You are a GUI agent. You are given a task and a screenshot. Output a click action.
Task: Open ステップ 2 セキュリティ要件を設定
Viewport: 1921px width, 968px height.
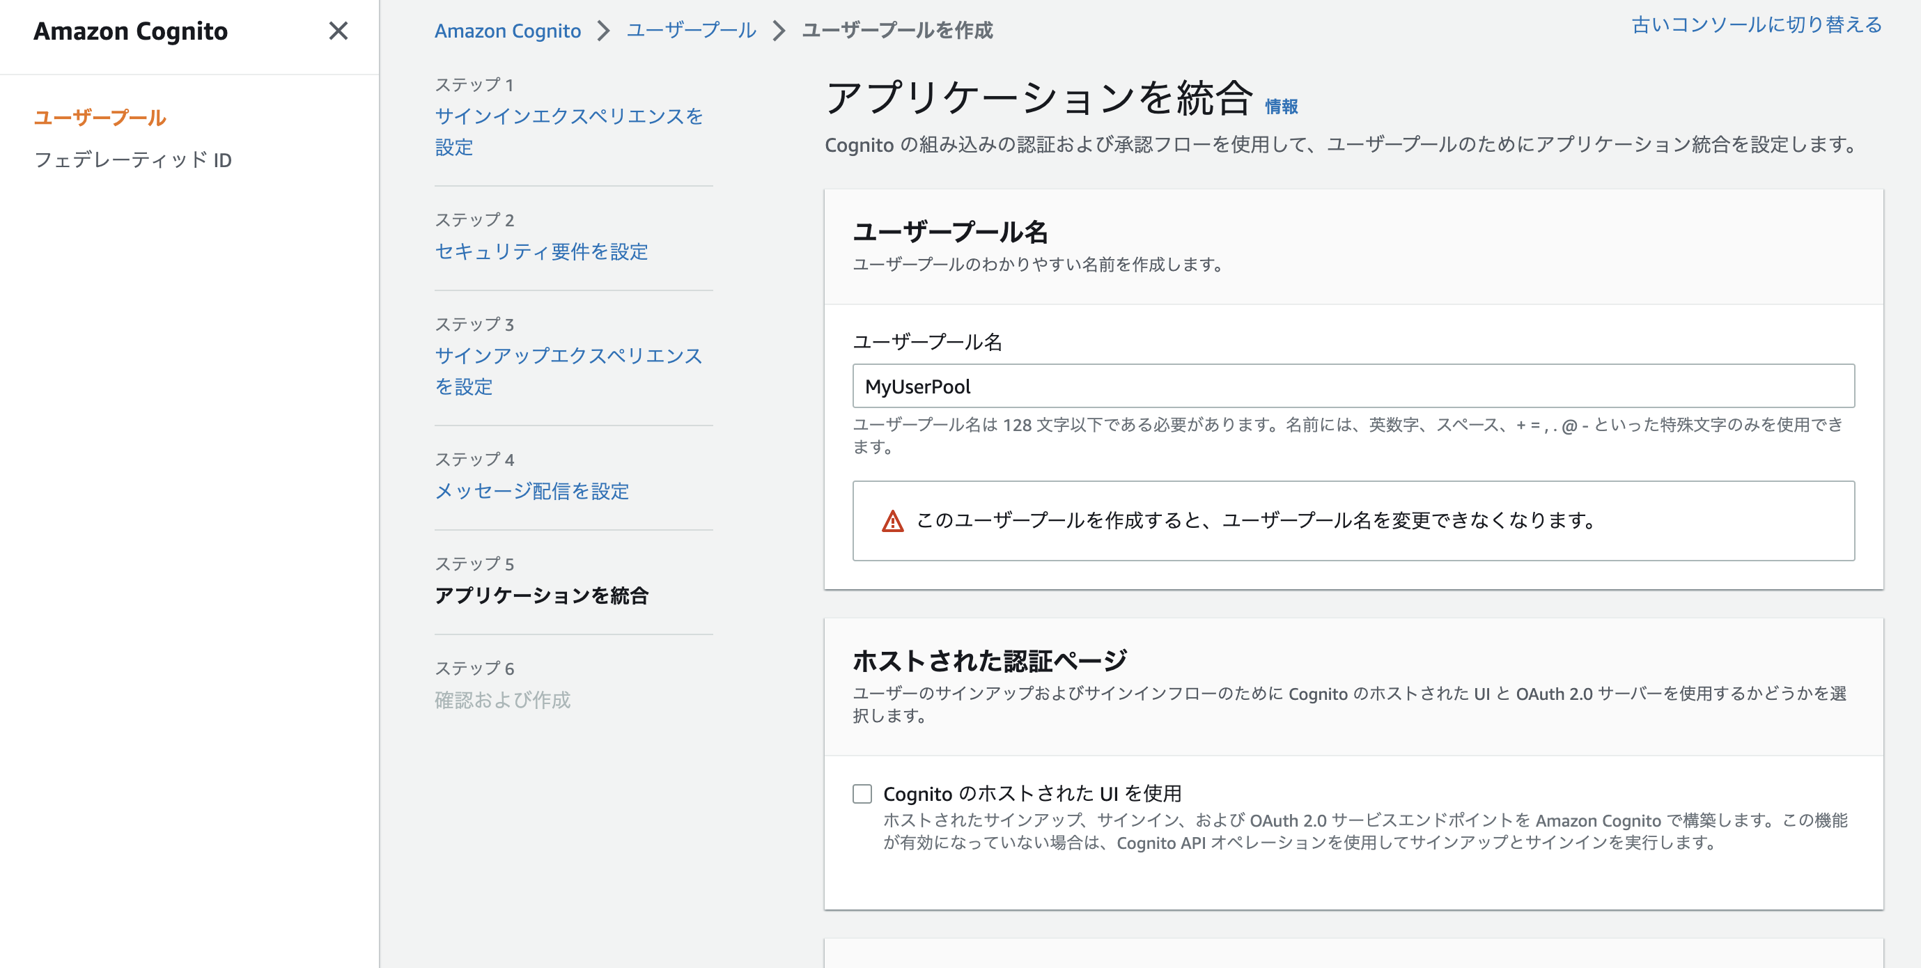point(542,253)
